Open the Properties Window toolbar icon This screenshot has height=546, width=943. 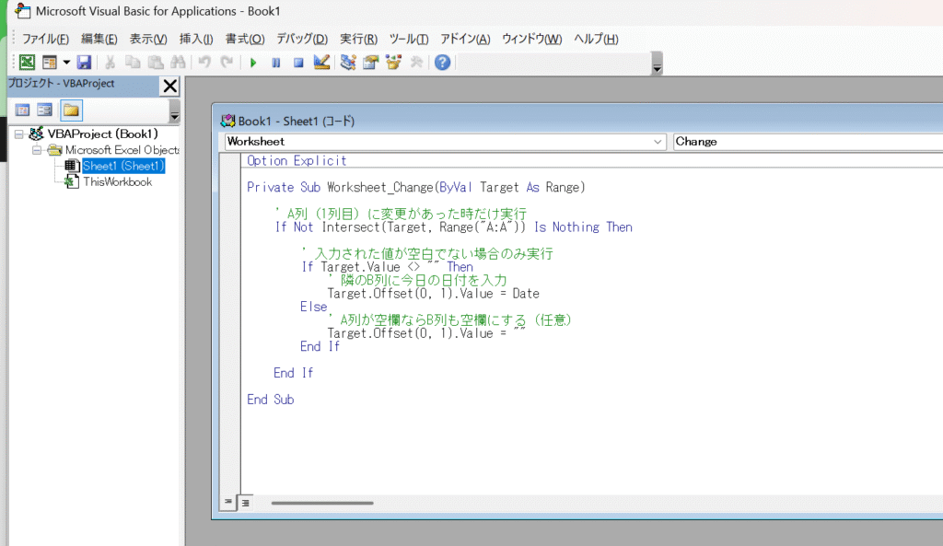click(x=371, y=63)
